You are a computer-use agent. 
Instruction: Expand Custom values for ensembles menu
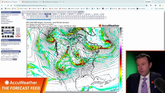(10, 15)
